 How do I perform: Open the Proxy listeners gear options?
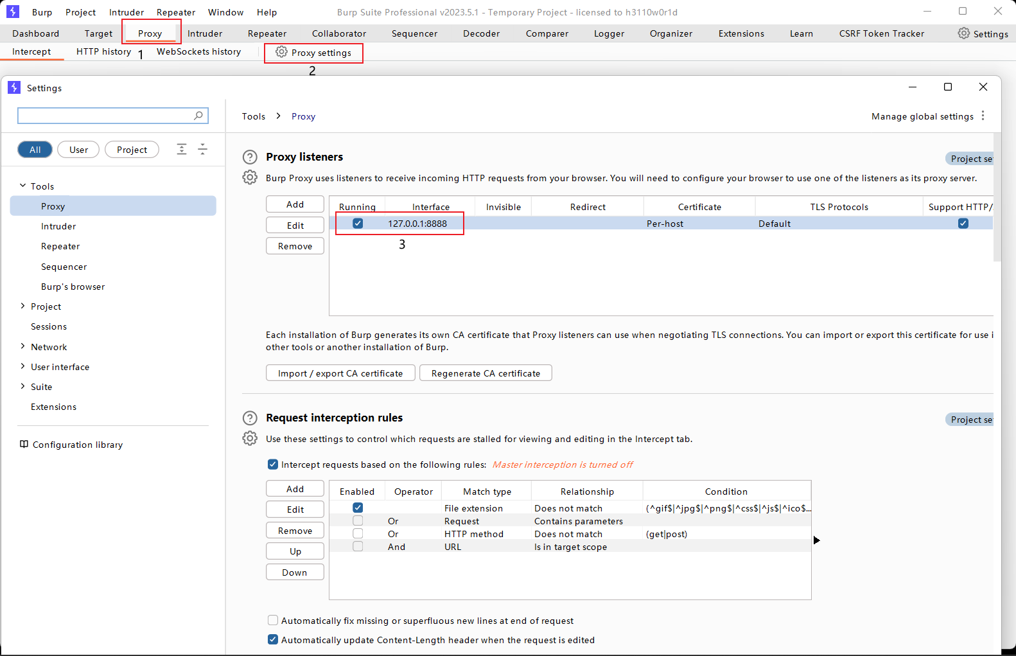point(250,177)
